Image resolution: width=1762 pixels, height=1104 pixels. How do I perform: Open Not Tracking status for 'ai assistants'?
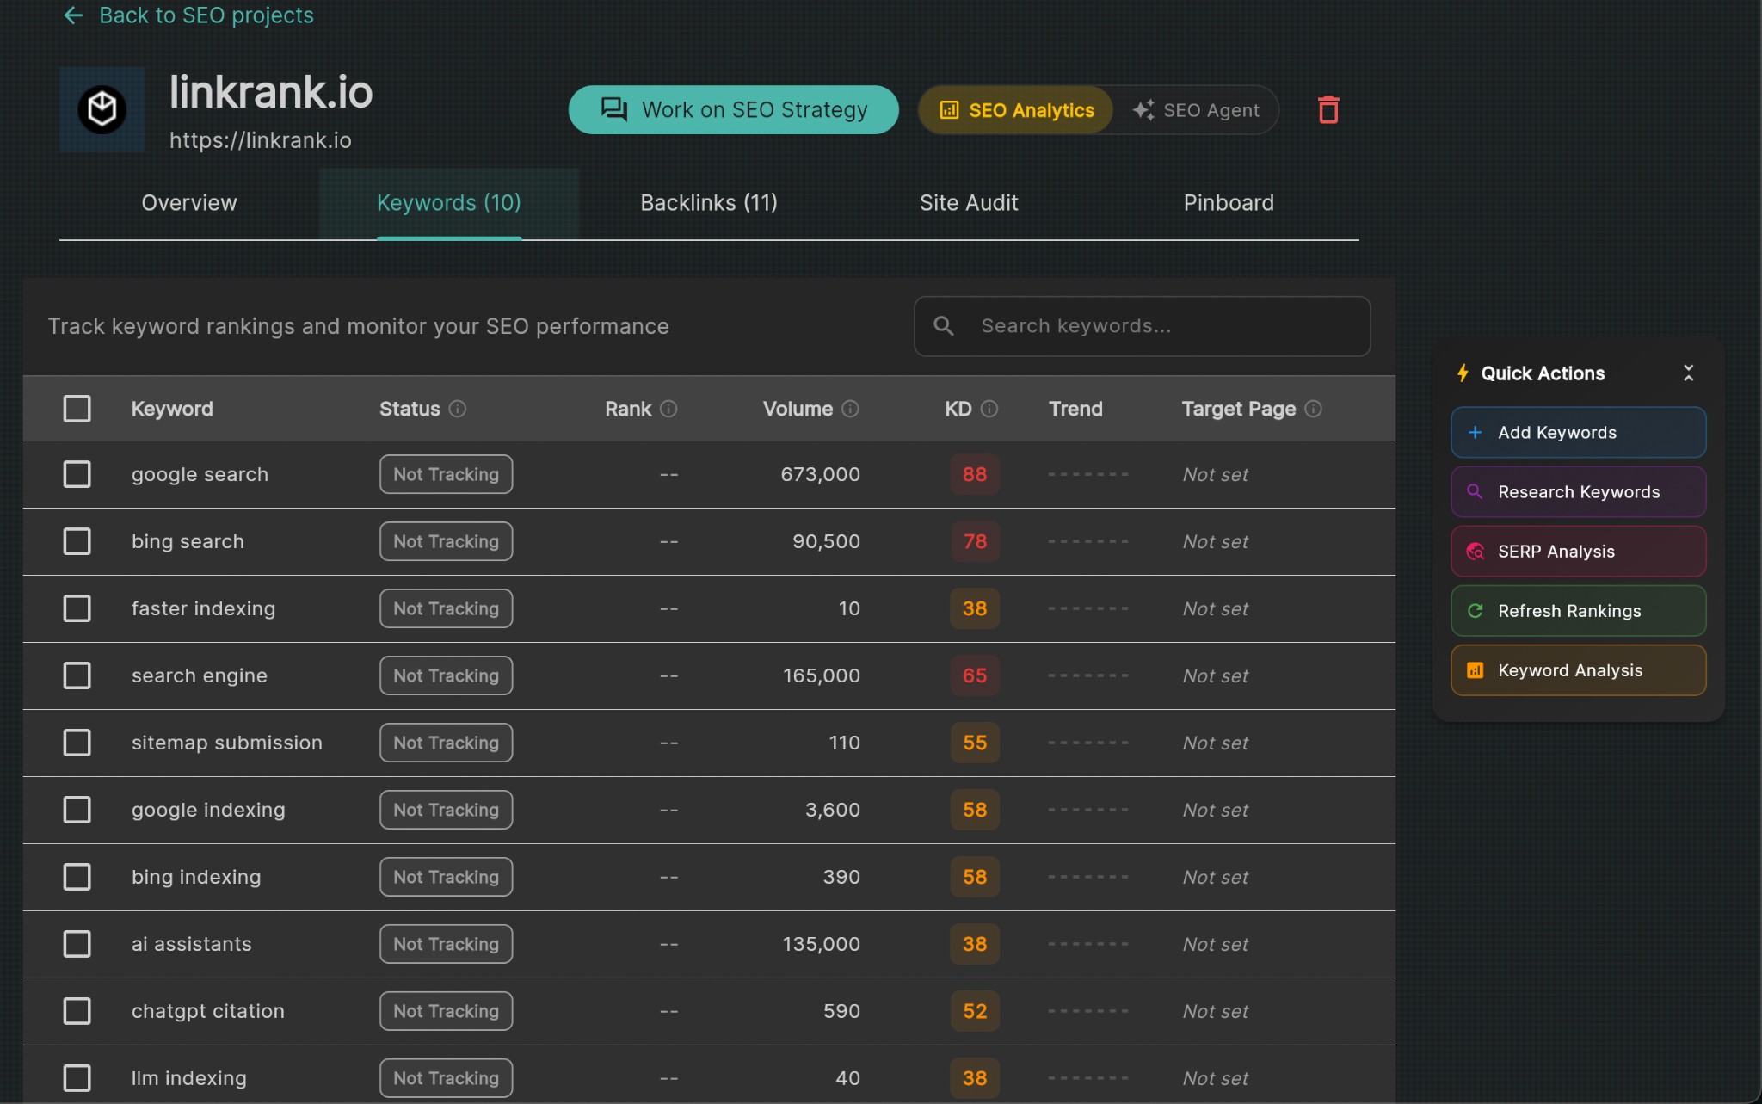(x=446, y=944)
